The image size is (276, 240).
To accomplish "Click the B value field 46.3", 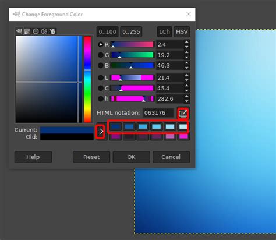I will (170, 65).
